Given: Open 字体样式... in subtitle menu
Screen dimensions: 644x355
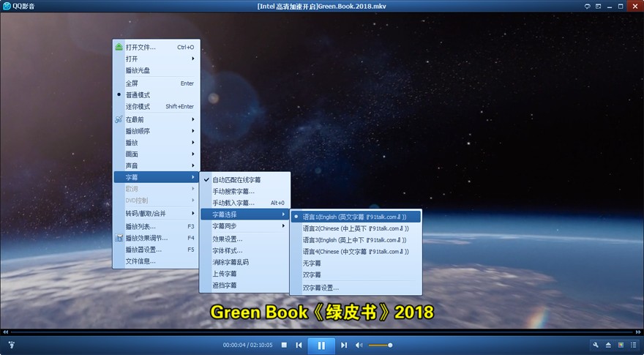Looking at the screenshot, I should tap(244, 250).
